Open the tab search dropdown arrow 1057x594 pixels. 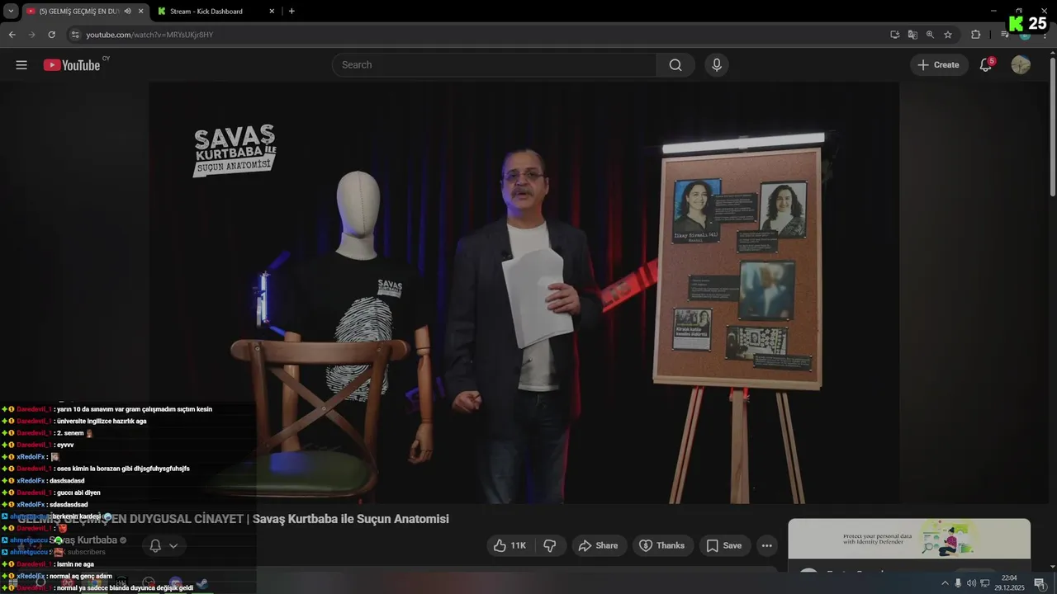coord(11,12)
